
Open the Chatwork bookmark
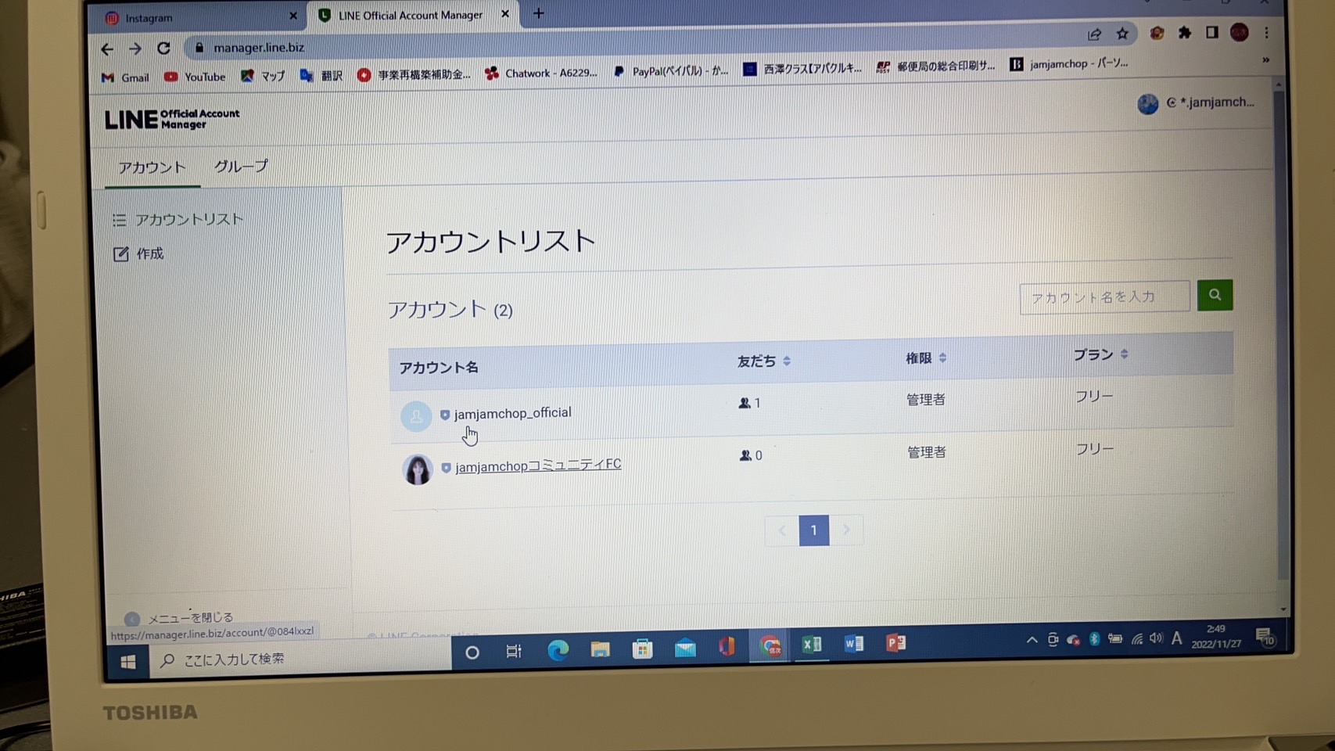(540, 73)
